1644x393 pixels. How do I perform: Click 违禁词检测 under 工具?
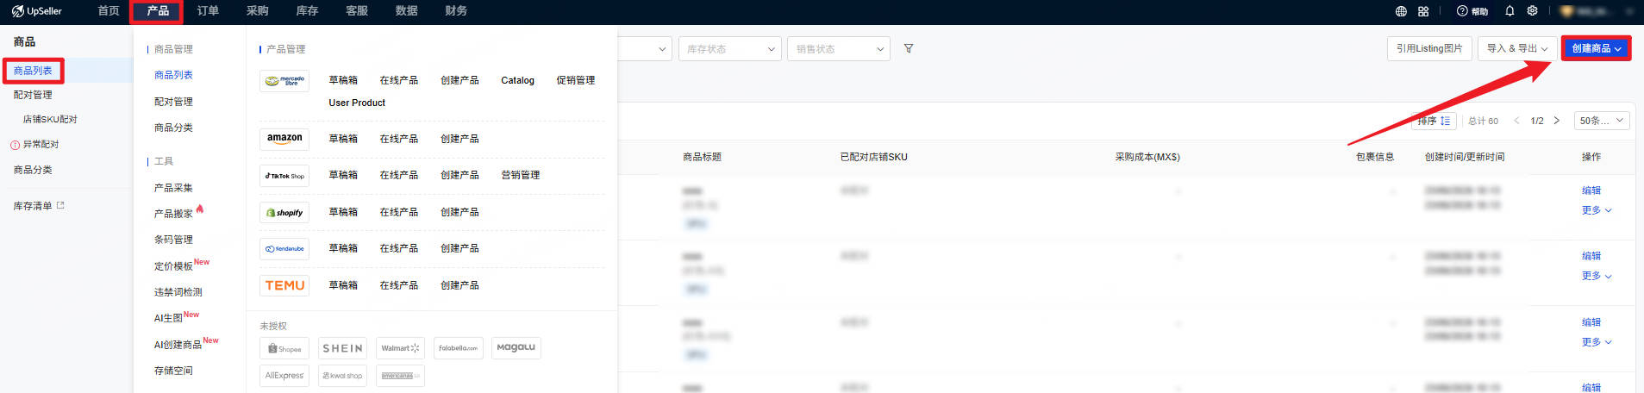[178, 292]
